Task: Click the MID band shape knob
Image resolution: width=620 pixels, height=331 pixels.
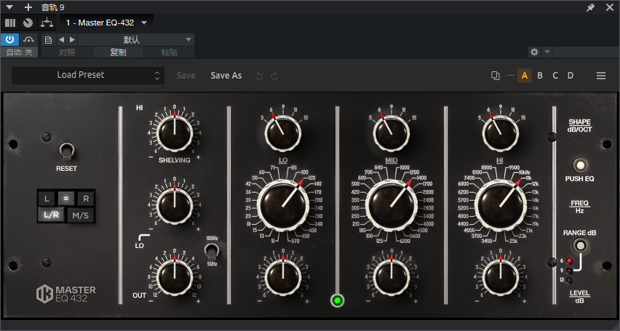Action: pos(391,134)
